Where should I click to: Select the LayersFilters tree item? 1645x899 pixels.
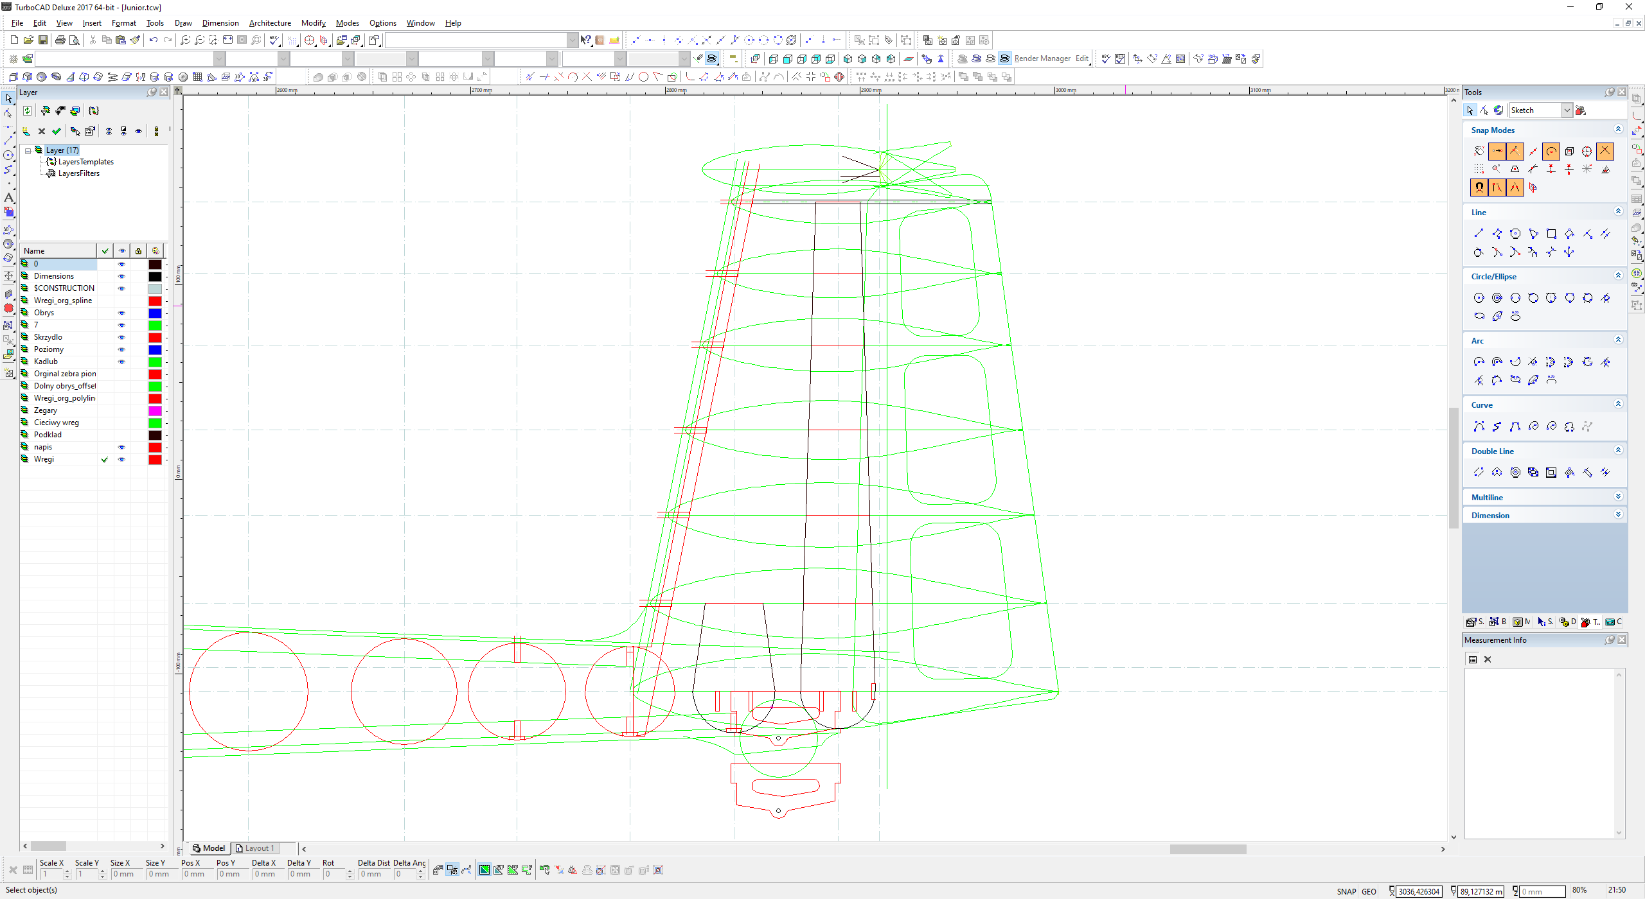(79, 173)
